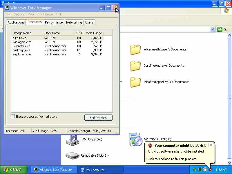Minimize the Task Manager window
This screenshot has width=232, height=174.
(x=102, y=8)
